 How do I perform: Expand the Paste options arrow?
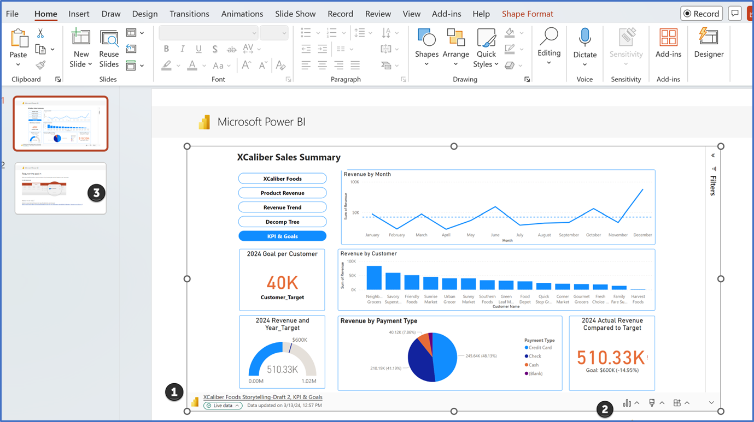click(x=18, y=65)
